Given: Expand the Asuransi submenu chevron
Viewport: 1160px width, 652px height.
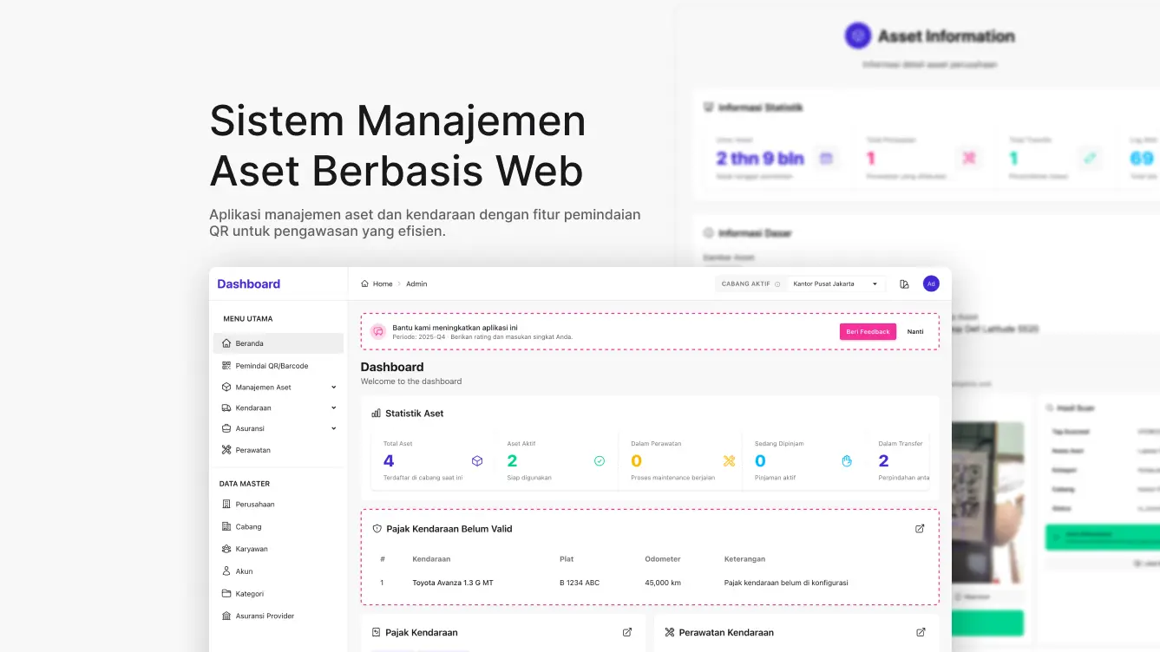Looking at the screenshot, I should click(334, 428).
